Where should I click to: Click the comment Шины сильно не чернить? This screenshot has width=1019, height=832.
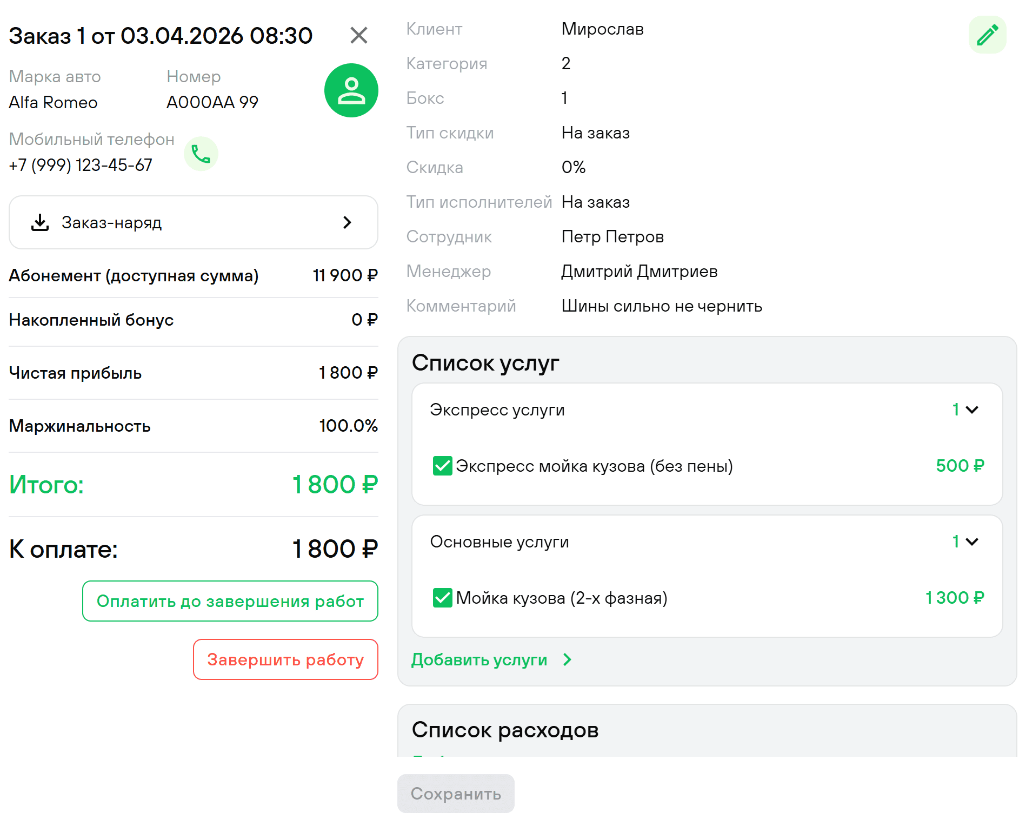click(x=661, y=306)
